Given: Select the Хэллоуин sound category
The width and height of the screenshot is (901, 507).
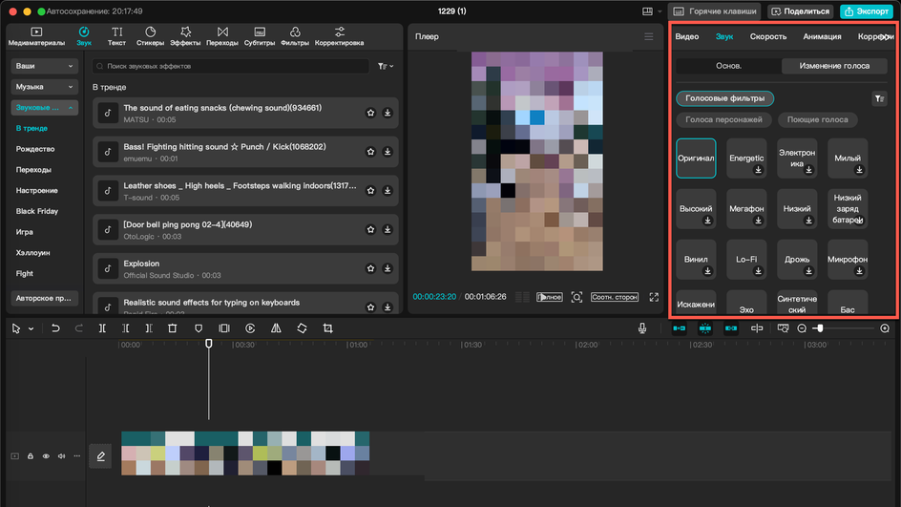Looking at the screenshot, I should point(32,252).
